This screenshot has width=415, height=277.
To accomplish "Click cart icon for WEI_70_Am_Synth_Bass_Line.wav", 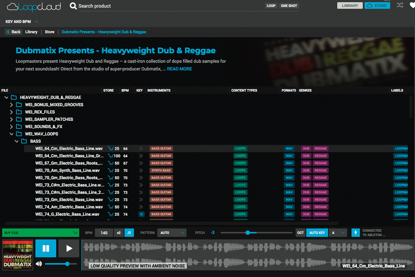I will (x=110, y=170).
